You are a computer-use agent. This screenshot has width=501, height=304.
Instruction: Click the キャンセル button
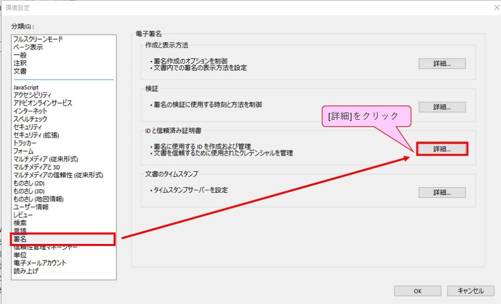point(470,291)
